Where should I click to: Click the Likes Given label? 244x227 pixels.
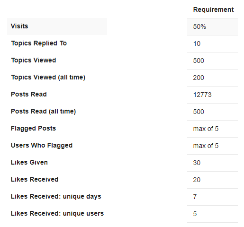pos(29,162)
